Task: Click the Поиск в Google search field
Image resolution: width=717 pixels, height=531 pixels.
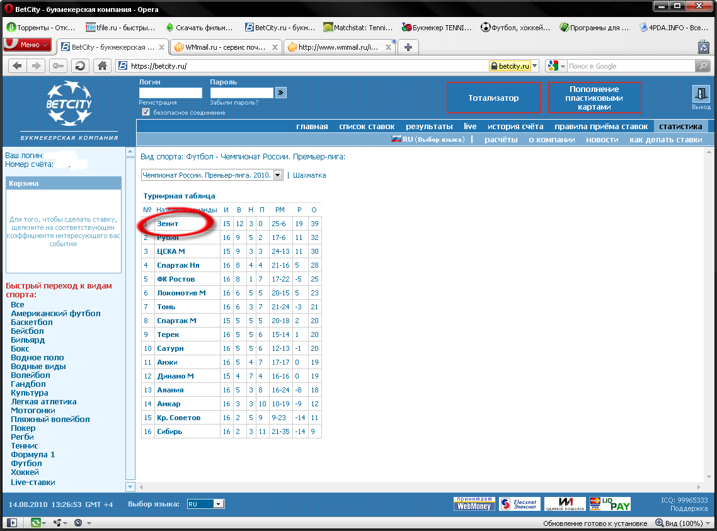Action: pos(631,66)
